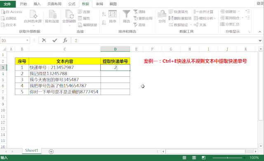
Task: Open 数据验证 data validation dropdown
Action: click(x=191, y=25)
